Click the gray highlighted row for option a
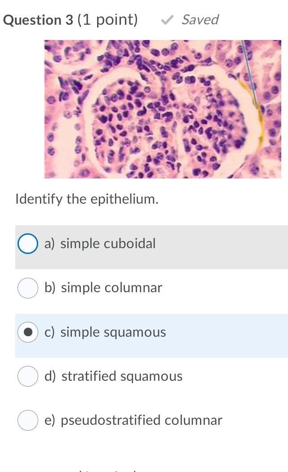This screenshot has width=288, height=472. click(x=152, y=247)
